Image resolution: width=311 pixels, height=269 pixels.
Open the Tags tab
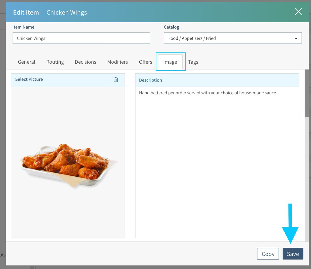click(x=193, y=62)
